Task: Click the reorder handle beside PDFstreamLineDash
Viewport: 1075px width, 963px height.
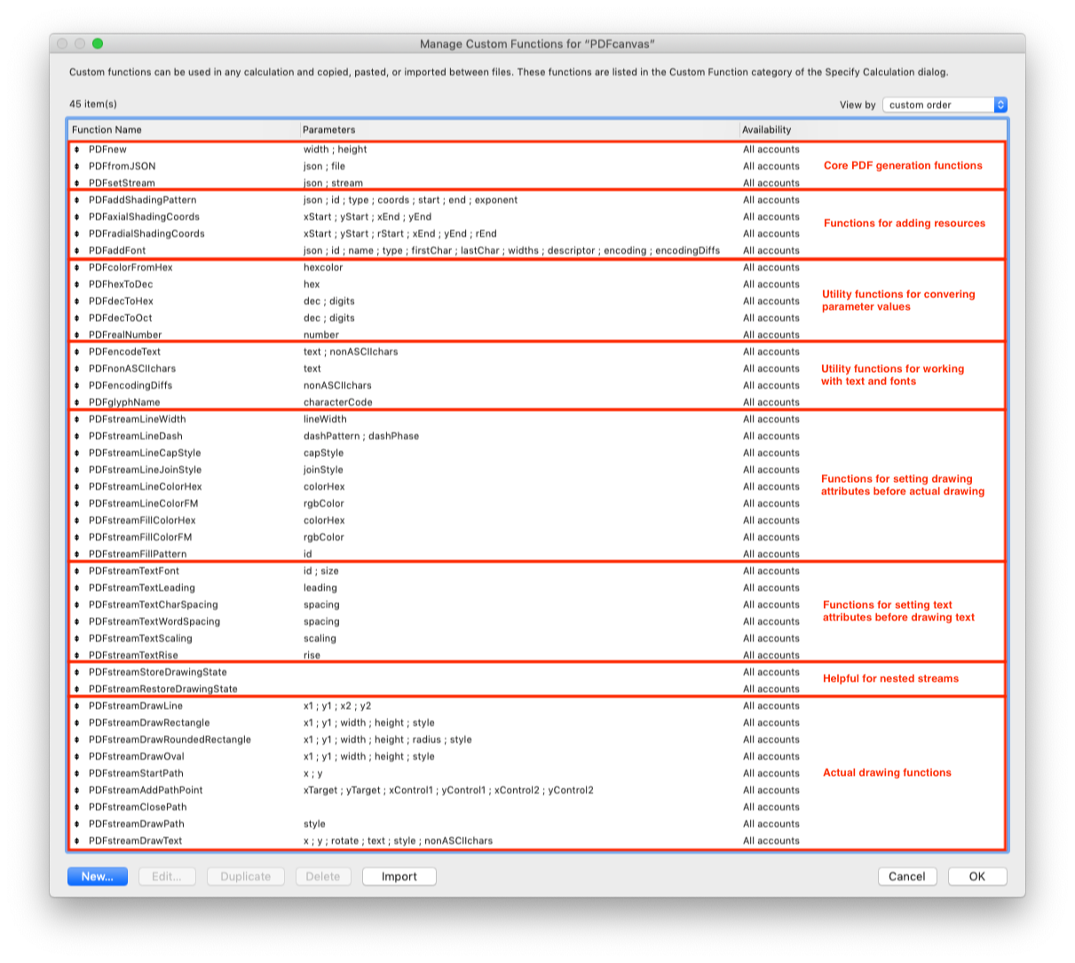Action: (x=77, y=436)
